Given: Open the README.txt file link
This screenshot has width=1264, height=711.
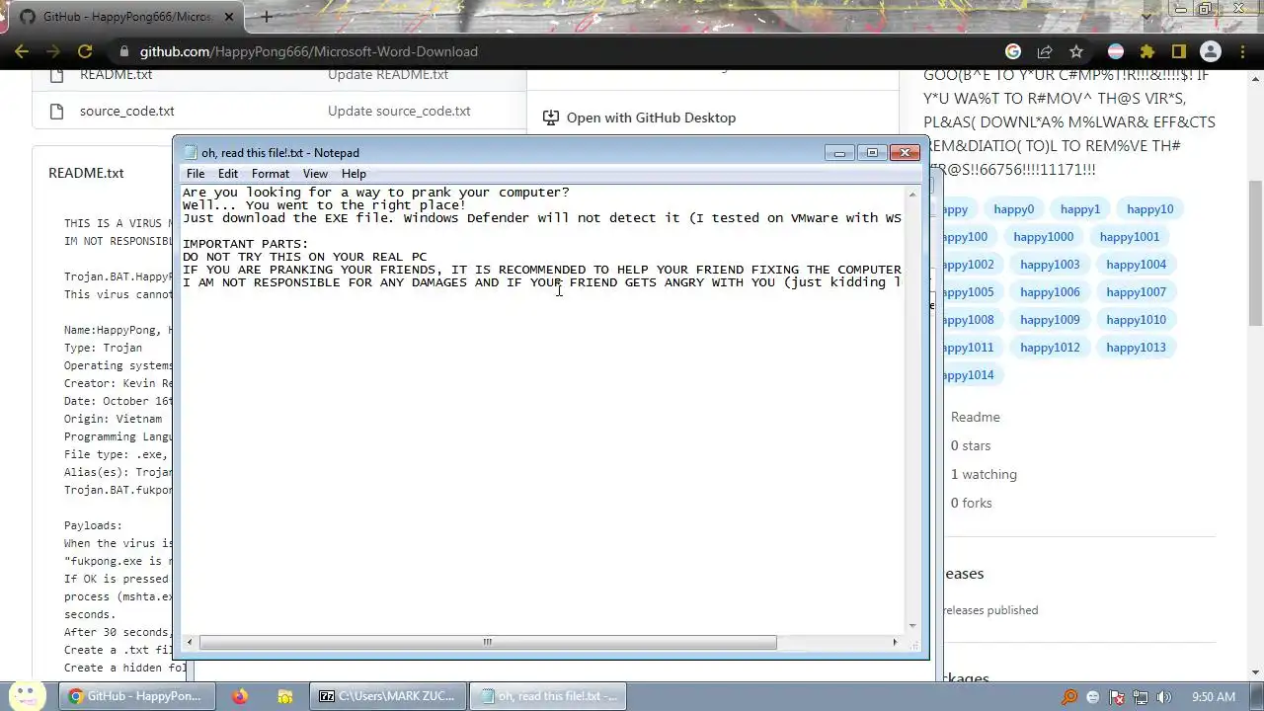Looking at the screenshot, I should pyautogui.click(x=116, y=75).
